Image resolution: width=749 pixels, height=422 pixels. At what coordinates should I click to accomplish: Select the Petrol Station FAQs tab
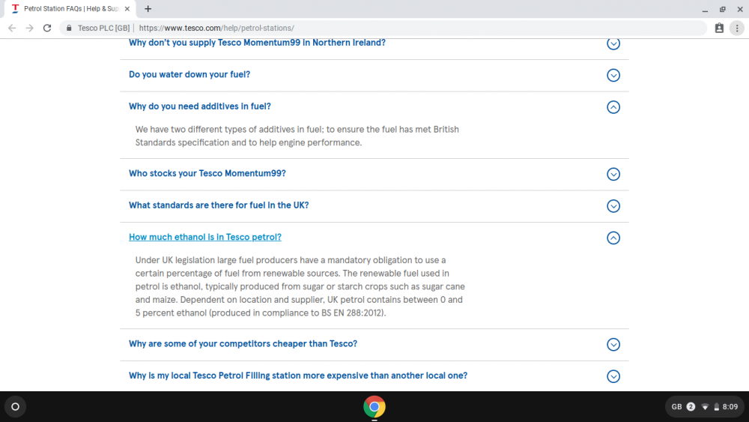pos(70,8)
